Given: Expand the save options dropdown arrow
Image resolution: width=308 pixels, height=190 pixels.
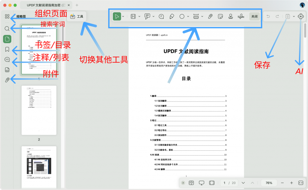Looking at the screenshot, I should [294, 17].
